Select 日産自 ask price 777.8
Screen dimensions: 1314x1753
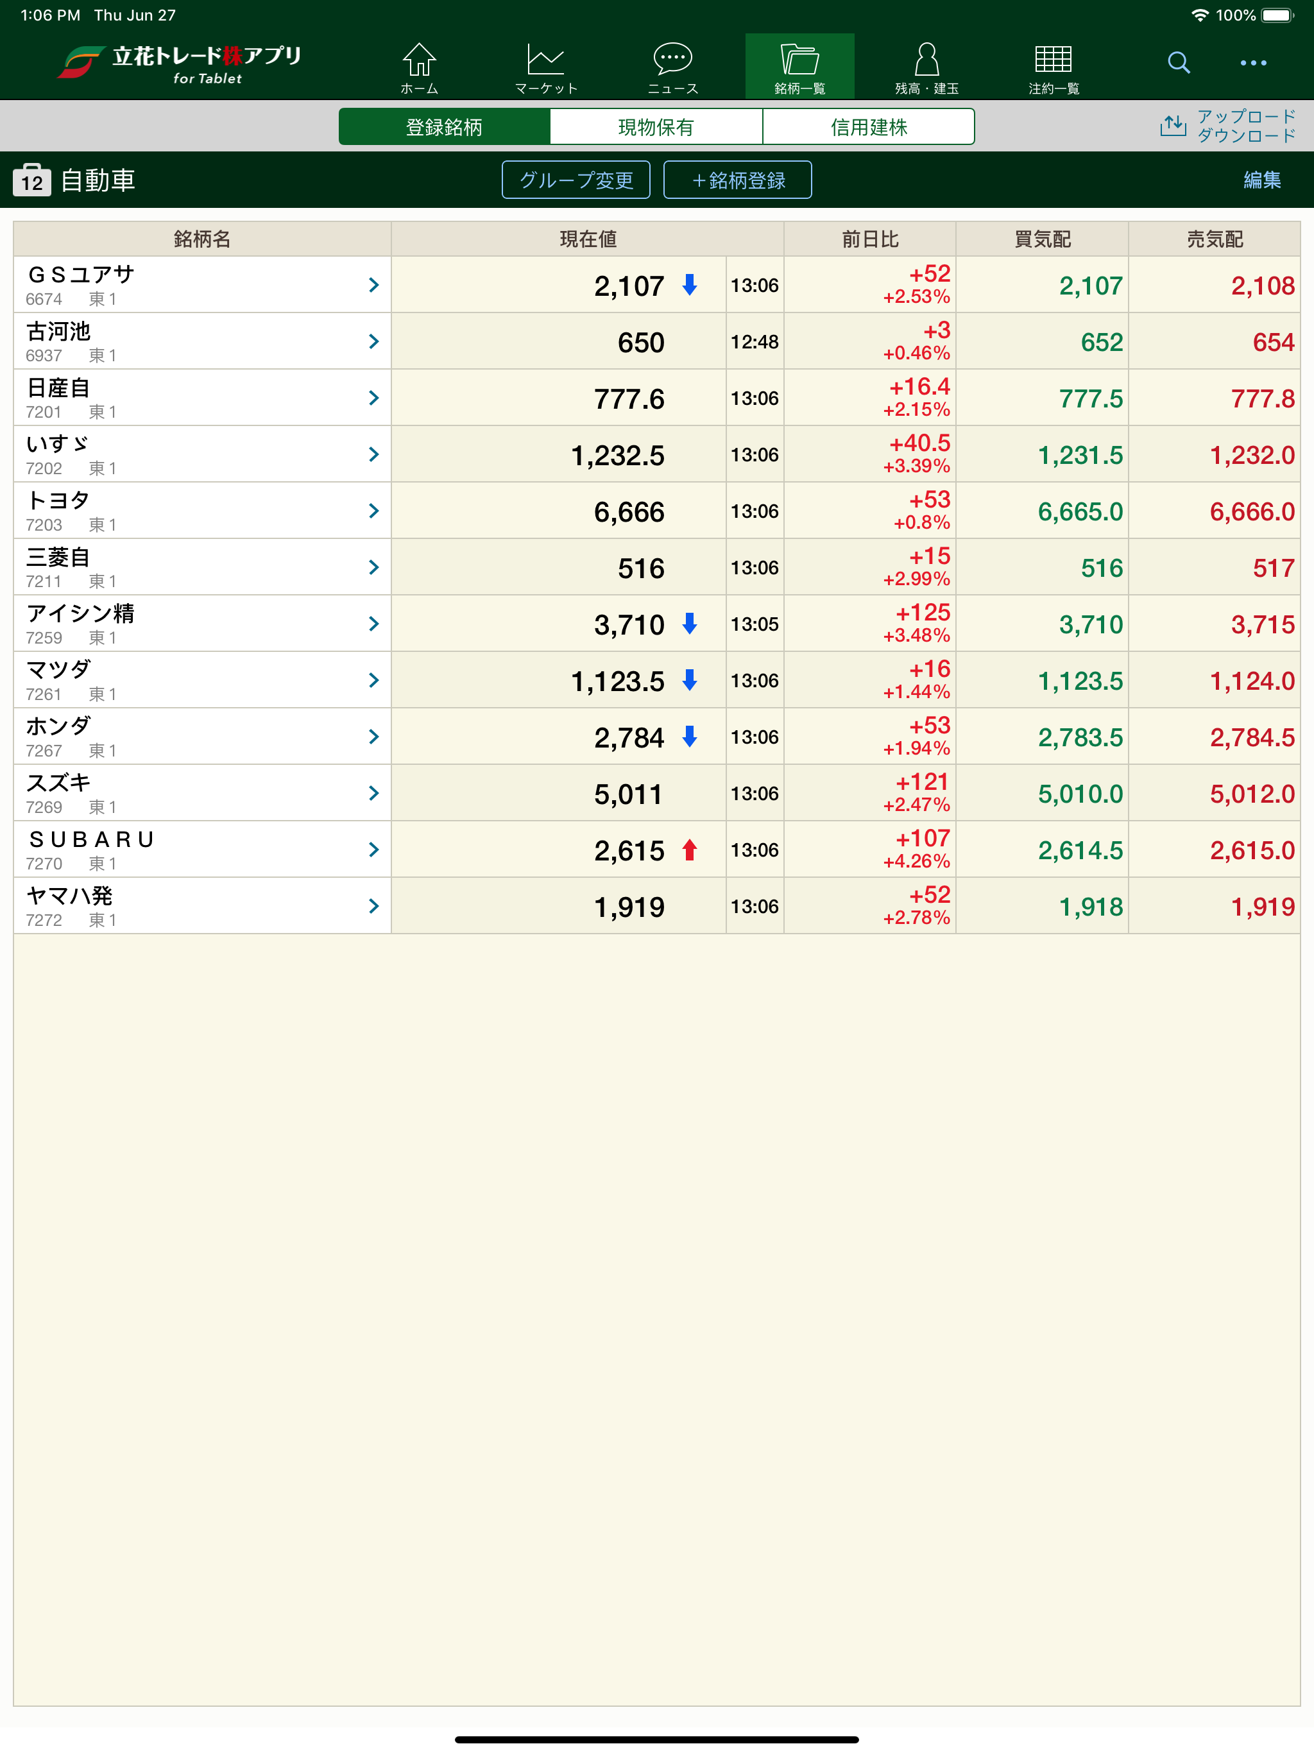pyautogui.click(x=1263, y=398)
